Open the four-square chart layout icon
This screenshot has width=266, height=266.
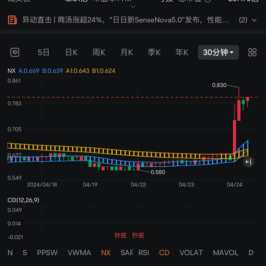click(x=252, y=52)
